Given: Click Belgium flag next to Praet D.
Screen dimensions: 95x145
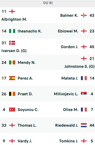Looking at the screenshot, I should [x=12, y=94].
